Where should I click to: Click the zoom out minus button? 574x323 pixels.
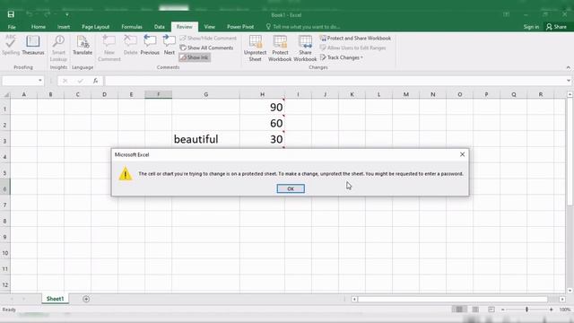(503, 310)
